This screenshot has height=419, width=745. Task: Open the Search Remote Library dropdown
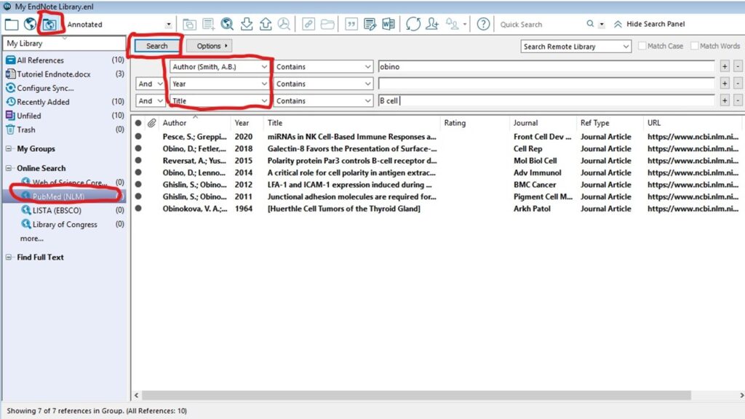click(x=575, y=47)
